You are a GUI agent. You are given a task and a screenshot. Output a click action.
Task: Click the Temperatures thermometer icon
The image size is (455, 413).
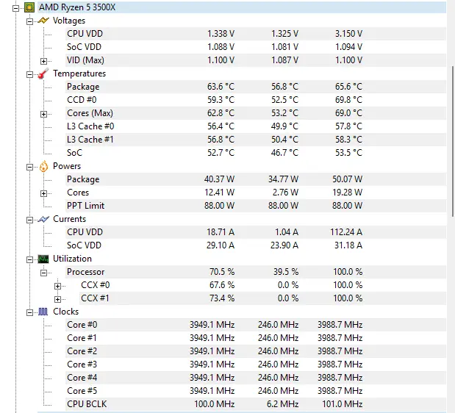coord(43,73)
